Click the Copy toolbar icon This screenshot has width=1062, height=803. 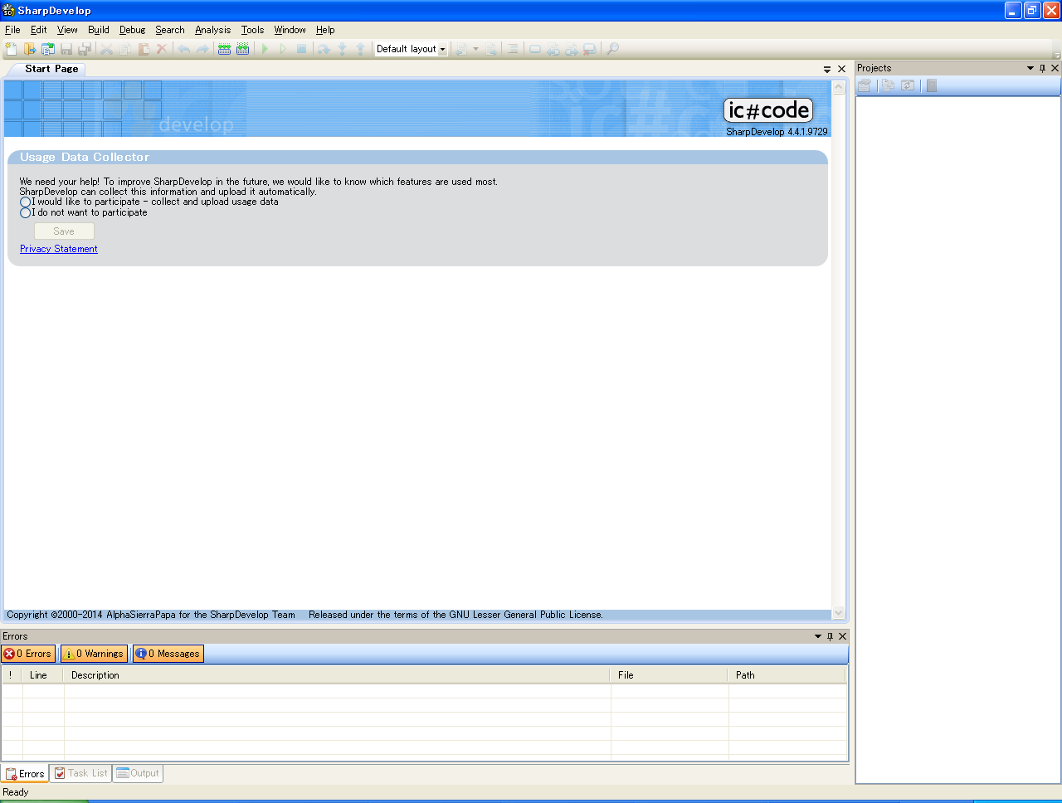click(x=125, y=49)
